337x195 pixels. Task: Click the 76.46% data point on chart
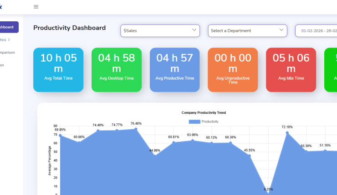pyautogui.click(x=136, y=129)
